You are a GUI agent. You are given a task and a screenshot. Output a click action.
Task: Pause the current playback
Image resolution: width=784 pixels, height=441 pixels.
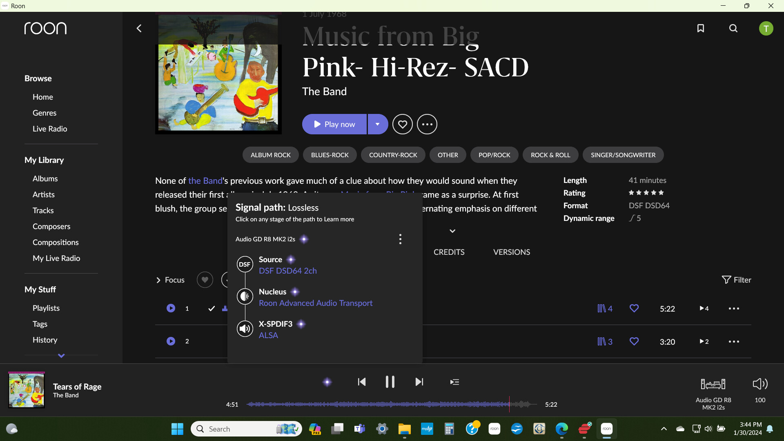click(x=390, y=382)
